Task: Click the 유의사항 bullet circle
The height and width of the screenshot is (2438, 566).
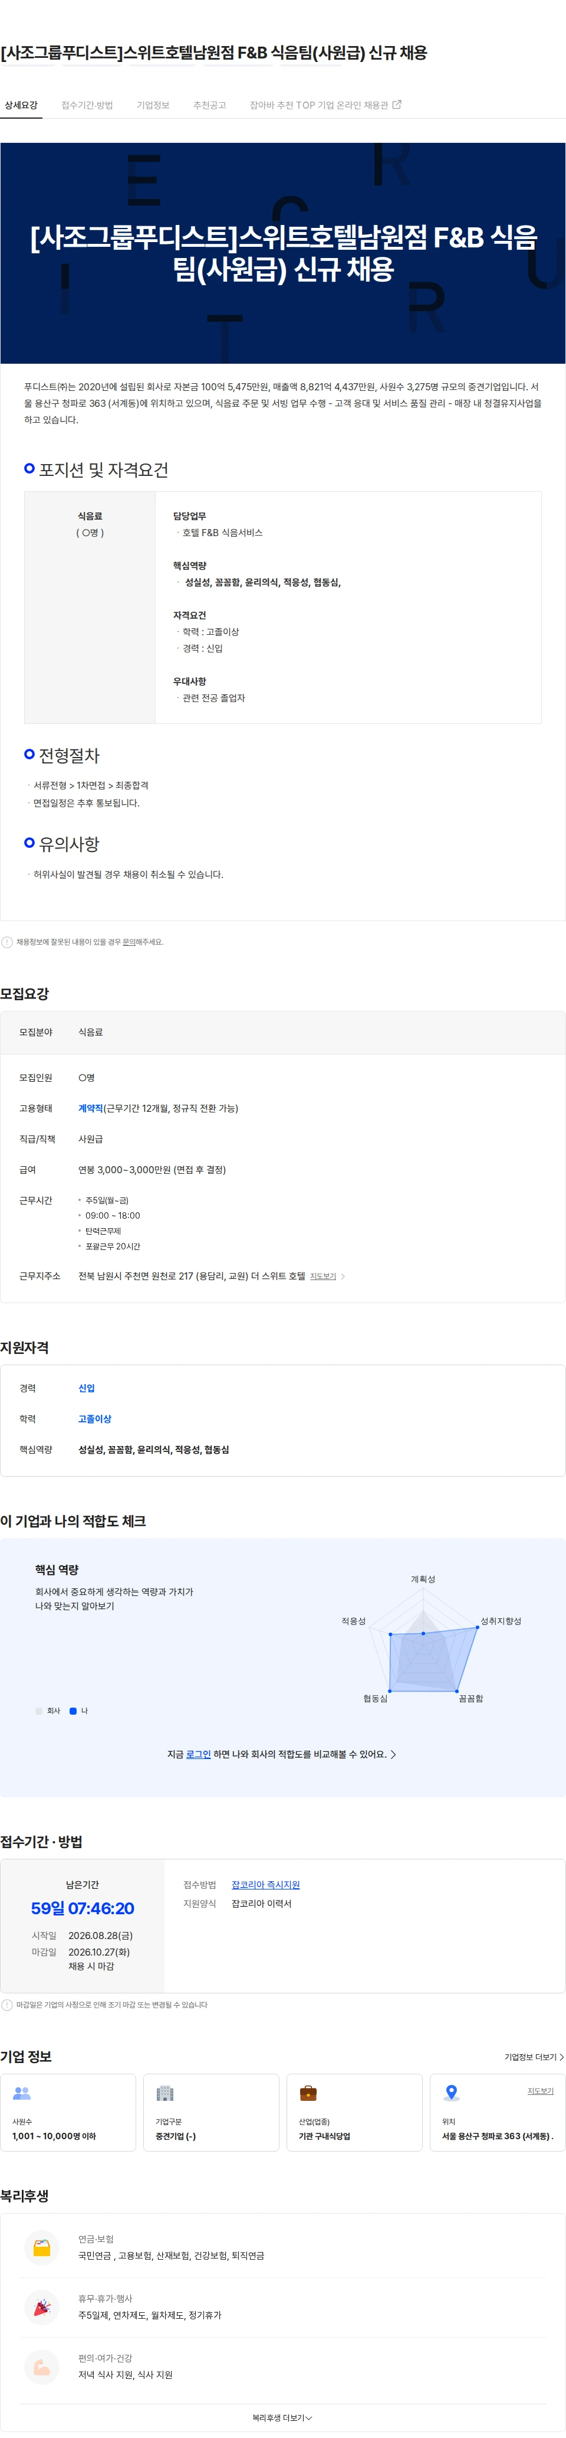Action: [29, 843]
